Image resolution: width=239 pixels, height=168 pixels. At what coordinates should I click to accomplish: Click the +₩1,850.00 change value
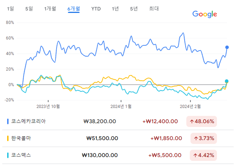pyautogui.click(x=166, y=139)
